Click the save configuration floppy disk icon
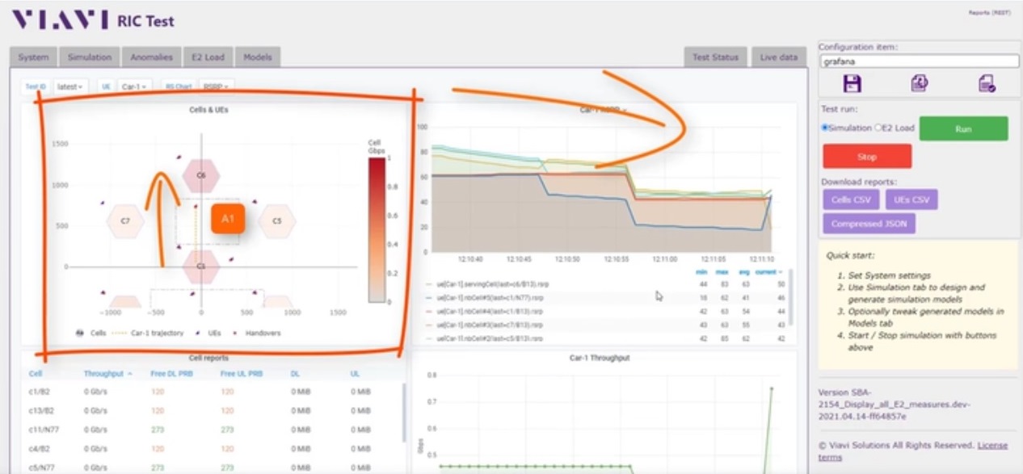 [852, 83]
